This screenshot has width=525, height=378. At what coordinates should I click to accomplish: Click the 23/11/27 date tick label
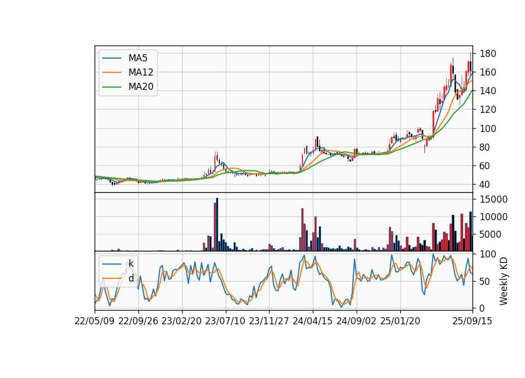(x=269, y=321)
